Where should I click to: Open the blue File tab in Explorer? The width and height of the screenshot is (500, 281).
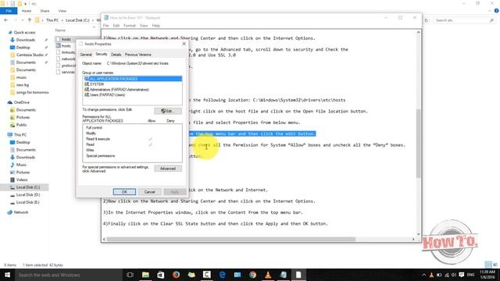[x=9, y=11]
